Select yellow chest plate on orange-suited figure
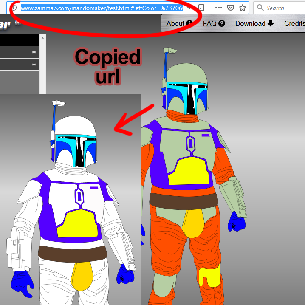The width and height of the screenshot is (305, 305). (189, 171)
